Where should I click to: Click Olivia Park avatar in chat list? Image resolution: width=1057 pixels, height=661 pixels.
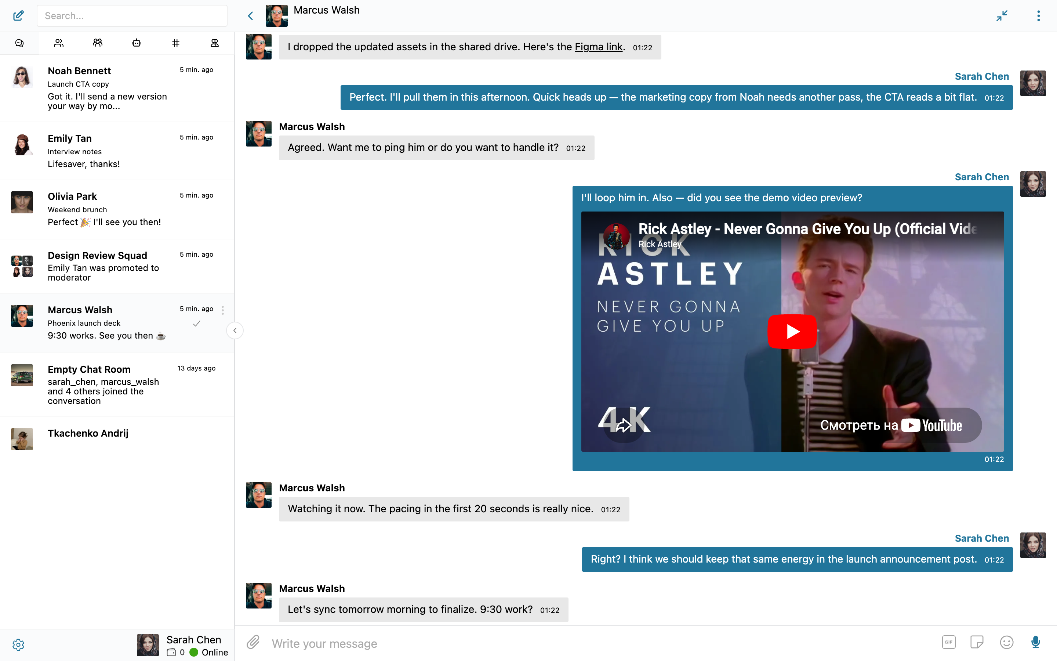[22, 202]
